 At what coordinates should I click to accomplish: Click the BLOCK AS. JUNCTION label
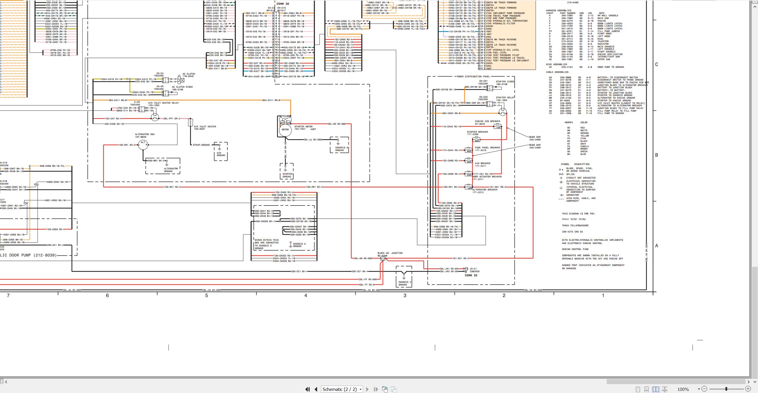point(390,253)
